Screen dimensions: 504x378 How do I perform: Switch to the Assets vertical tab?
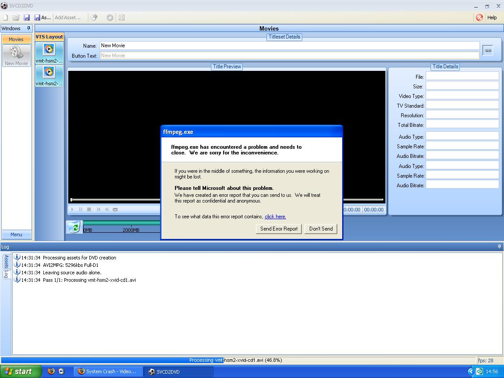pos(6,261)
